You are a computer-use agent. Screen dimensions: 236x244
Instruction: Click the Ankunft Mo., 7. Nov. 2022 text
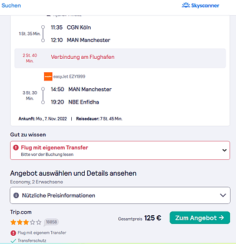pos(42,119)
